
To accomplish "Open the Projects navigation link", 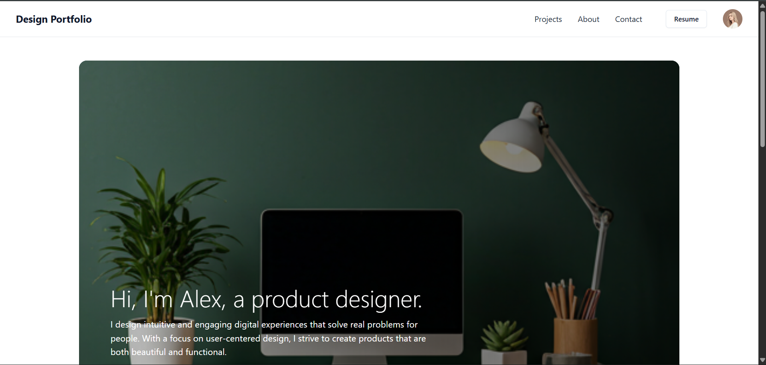I will (548, 19).
